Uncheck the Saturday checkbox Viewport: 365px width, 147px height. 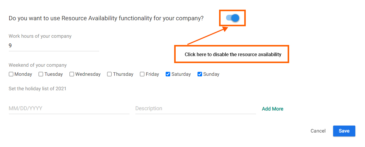tap(168, 74)
